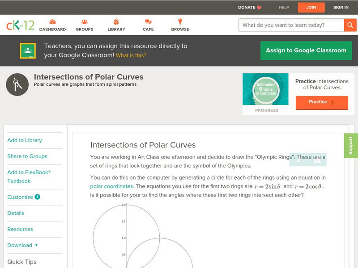Click the Download link
The image size is (358, 268).
20,245
